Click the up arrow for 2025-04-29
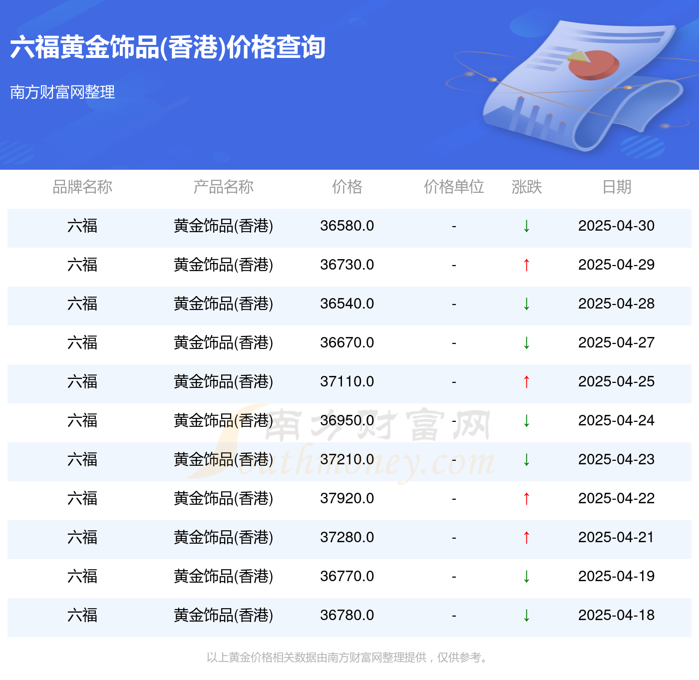Viewport: 699px width, 680px height. (x=526, y=265)
